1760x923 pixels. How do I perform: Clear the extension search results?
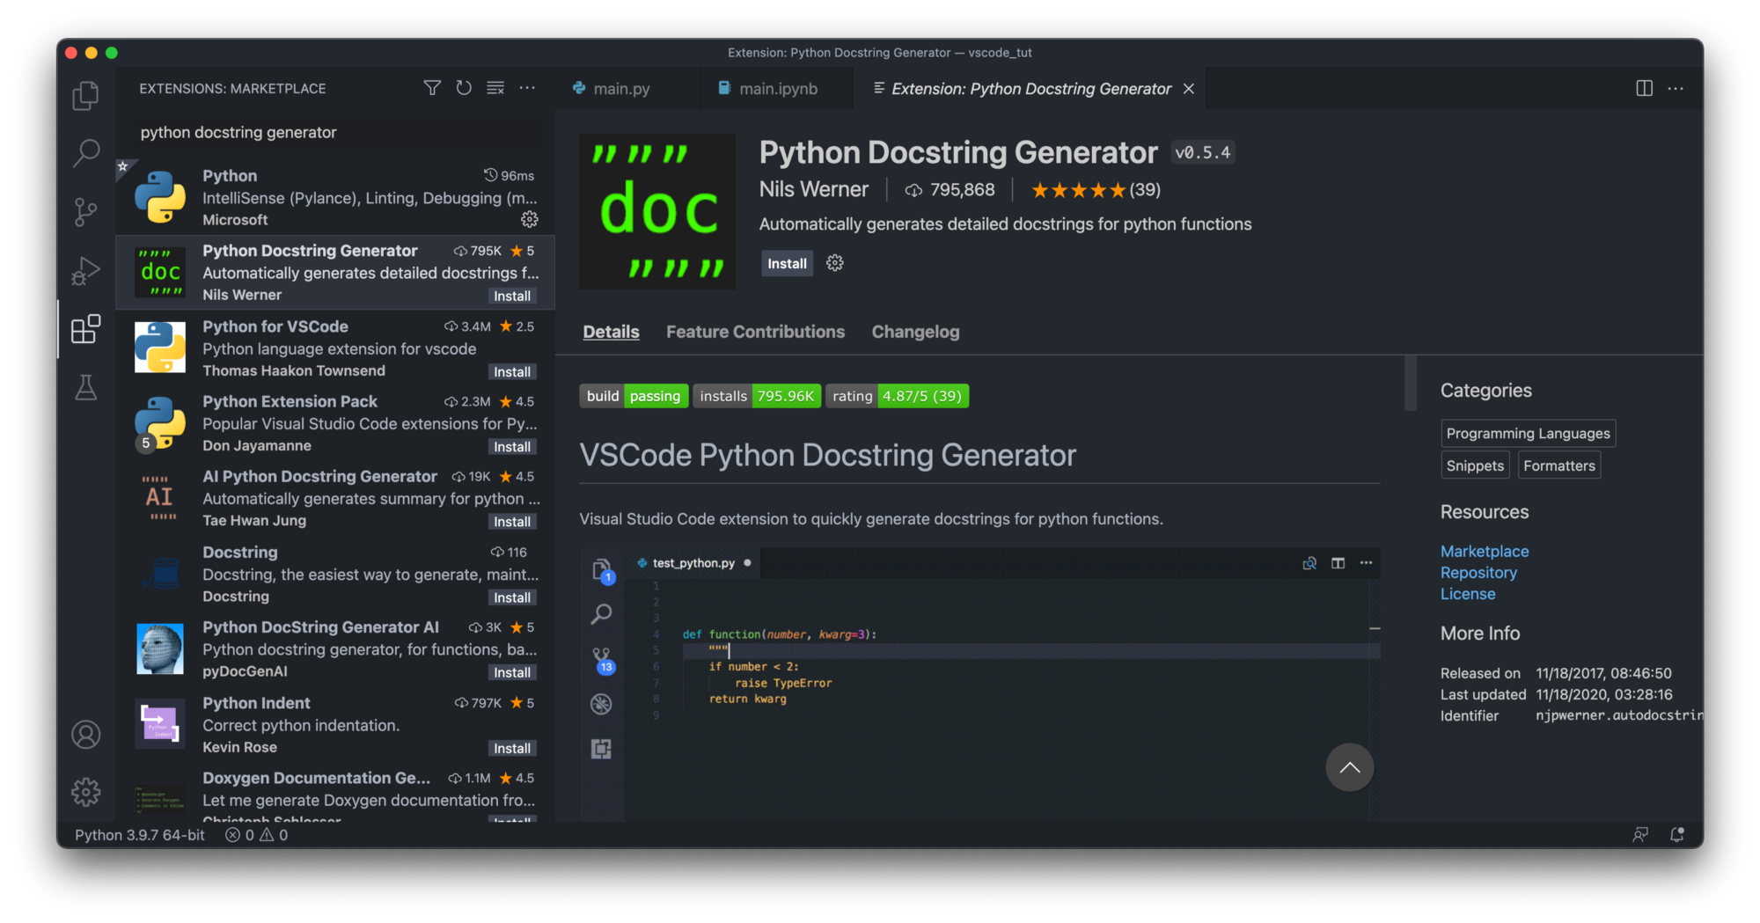point(495,88)
